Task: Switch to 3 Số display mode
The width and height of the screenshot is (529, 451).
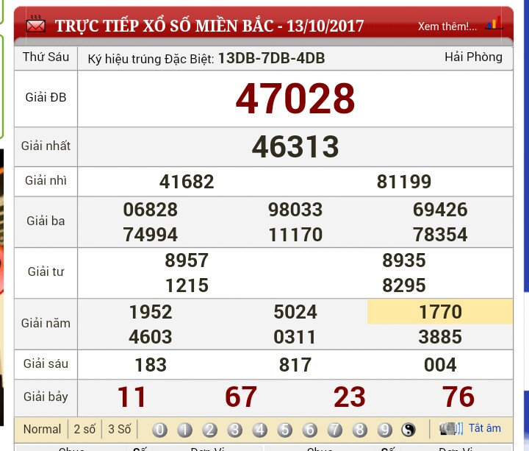Action: coord(119,429)
